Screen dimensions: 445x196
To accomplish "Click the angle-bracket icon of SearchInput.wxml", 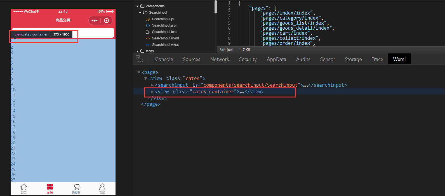I will click(148, 38).
